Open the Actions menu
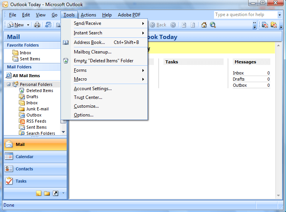The width and height of the screenshot is (286, 212). pyautogui.click(x=88, y=15)
